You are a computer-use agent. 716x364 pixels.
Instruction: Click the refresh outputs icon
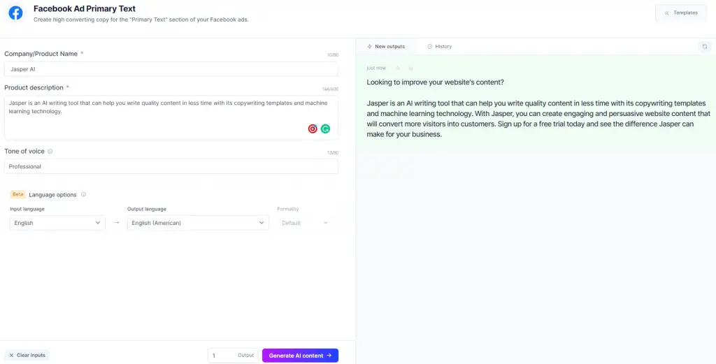pyautogui.click(x=705, y=47)
